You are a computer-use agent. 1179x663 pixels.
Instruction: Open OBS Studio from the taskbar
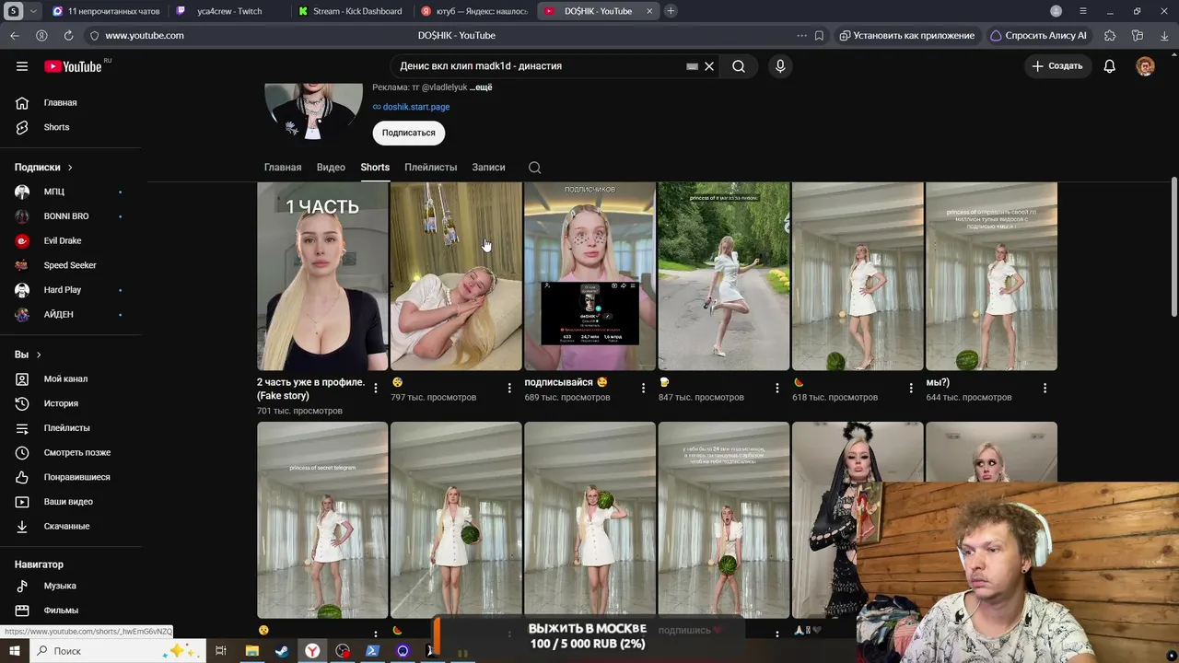pos(343,651)
